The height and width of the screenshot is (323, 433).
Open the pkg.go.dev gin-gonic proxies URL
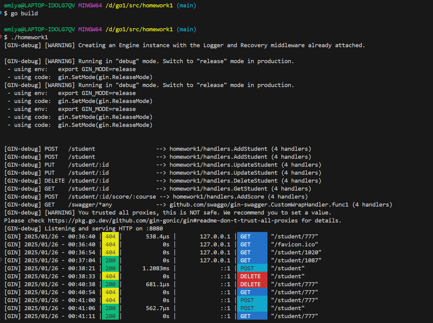tap(173, 221)
